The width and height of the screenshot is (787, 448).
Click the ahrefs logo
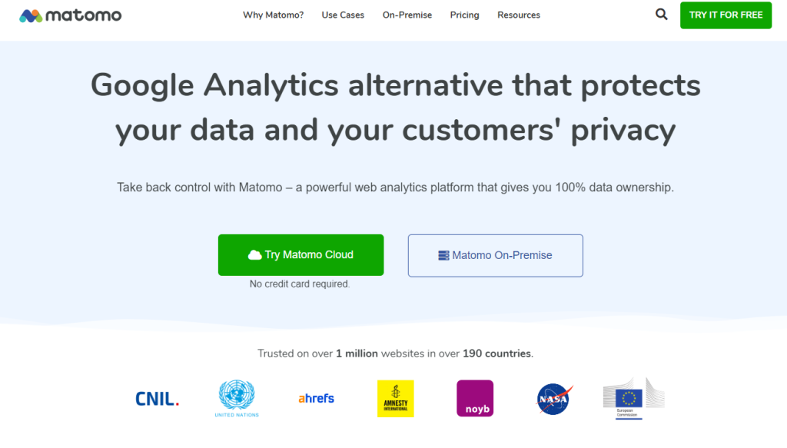pos(316,398)
